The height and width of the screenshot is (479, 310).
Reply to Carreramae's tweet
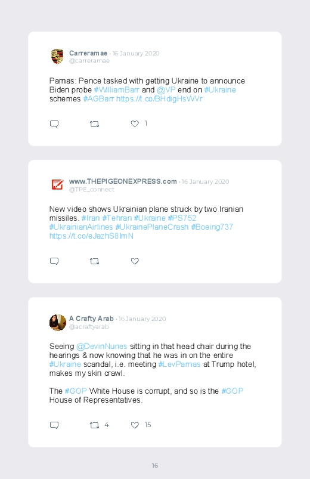coord(54,124)
